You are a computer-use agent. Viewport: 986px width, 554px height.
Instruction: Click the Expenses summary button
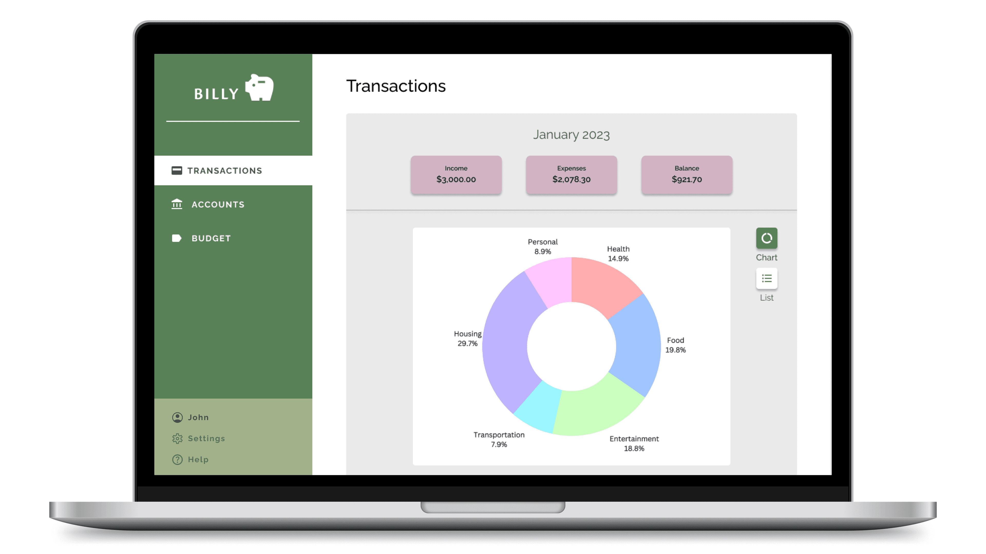click(571, 174)
